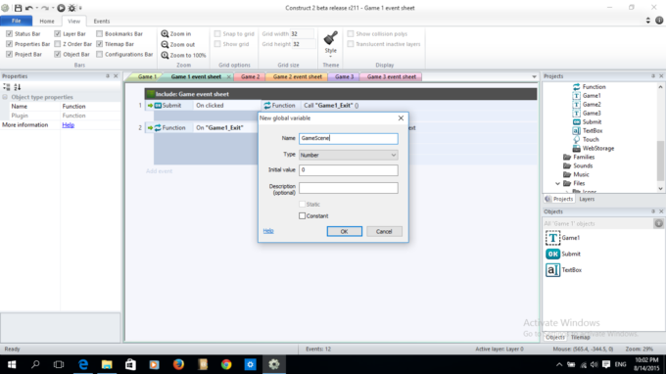This screenshot has height=374, width=666.
Task: Open the tab list dropdown arrow
Action: pos(534,76)
